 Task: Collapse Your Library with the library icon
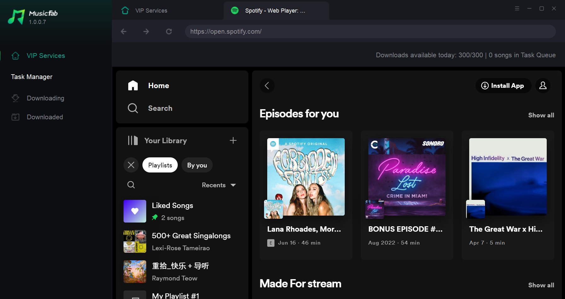click(x=133, y=140)
